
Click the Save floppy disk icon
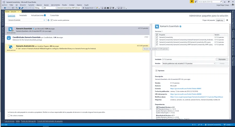point(20,8)
